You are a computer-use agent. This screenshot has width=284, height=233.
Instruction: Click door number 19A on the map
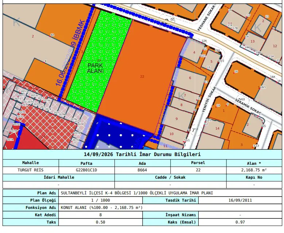click(247, 47)
